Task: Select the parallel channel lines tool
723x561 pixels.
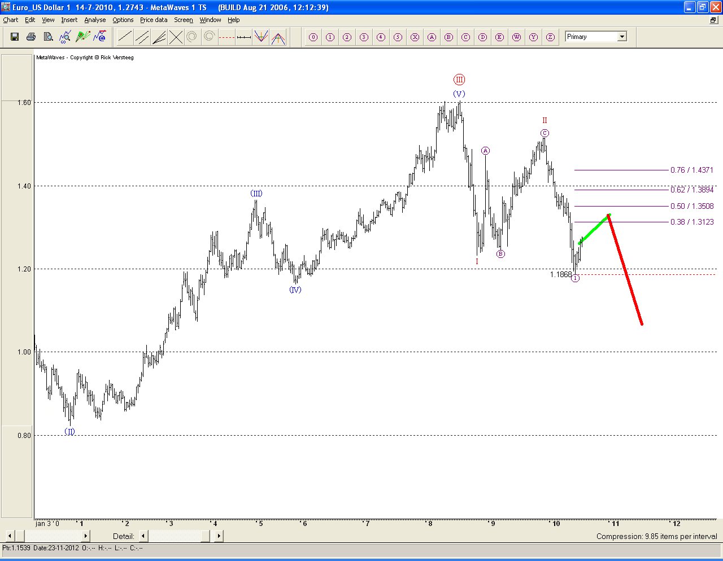Action: 142,37
